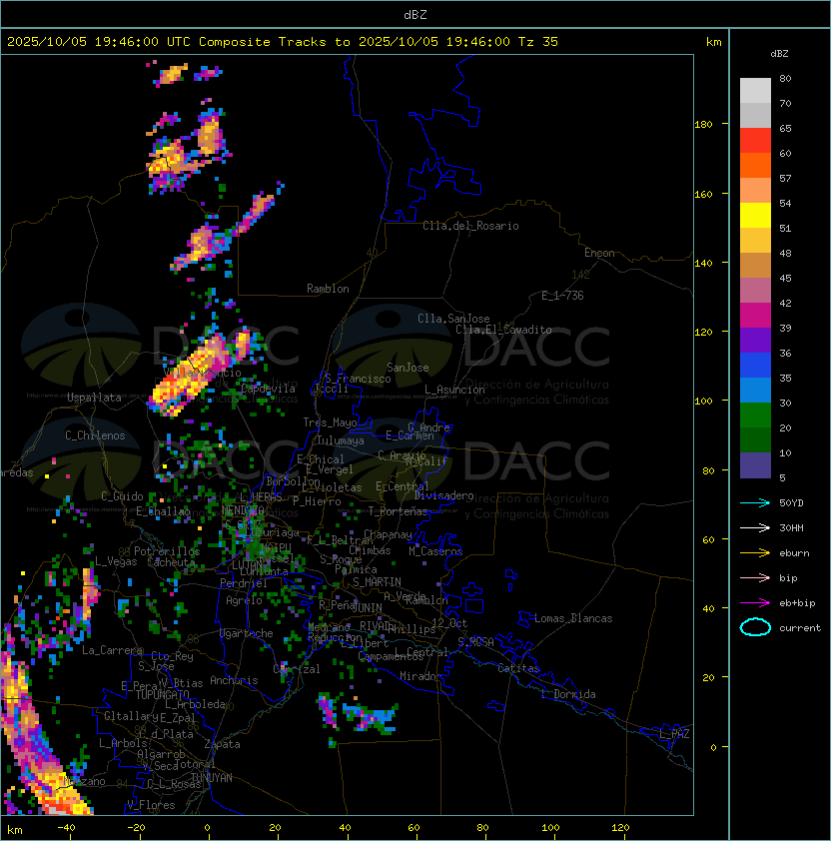Click the cyan 'current' ellipse legend symbol

coord(755,627)
